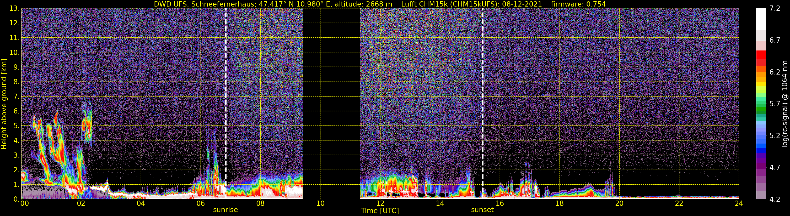Click the time-axis tick label '14'

pos(440,203)
